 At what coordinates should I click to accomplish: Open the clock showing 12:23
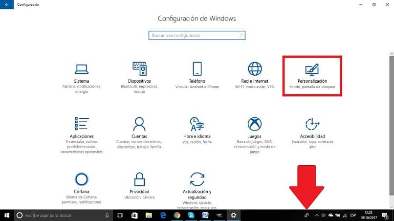(369, 215)
